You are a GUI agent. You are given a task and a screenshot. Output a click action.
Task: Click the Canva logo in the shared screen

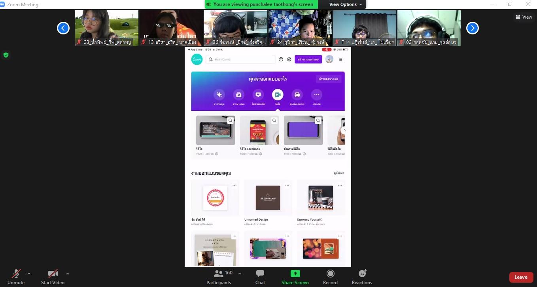coord(197,59)
